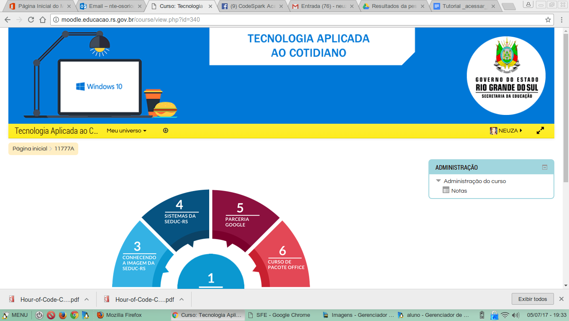Switch to the Tutorial _acessar_ Docs tab

tap(464, 6)
